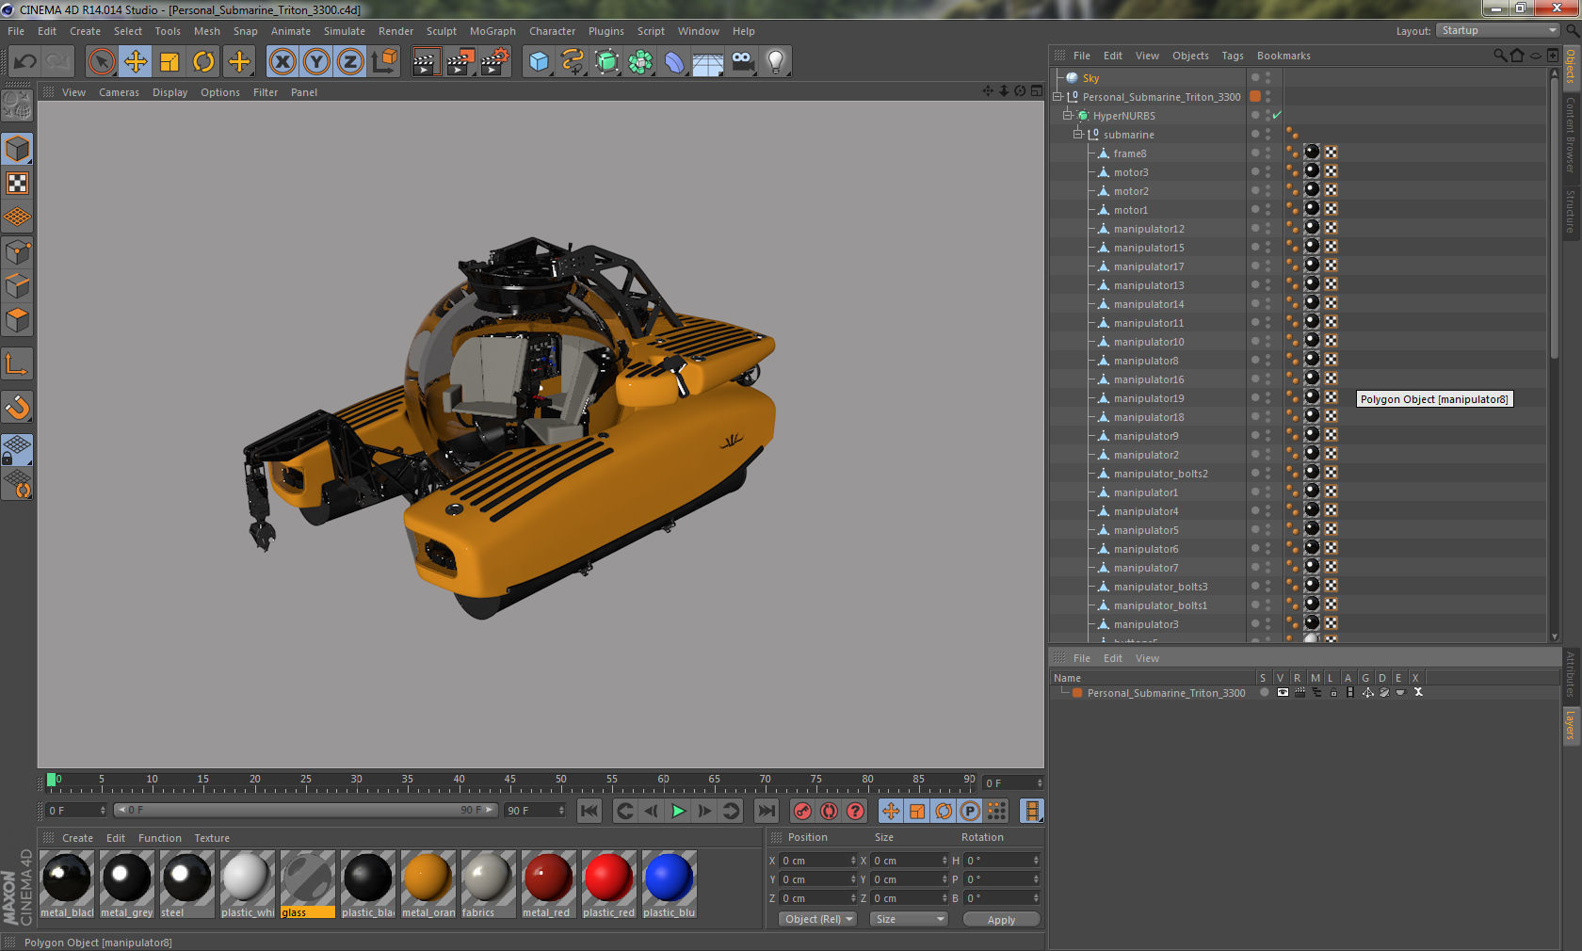This screenshot has height=951, width=1582.
Task: Open the Material Manager Function menu
Action: click(x=160, y=838)
